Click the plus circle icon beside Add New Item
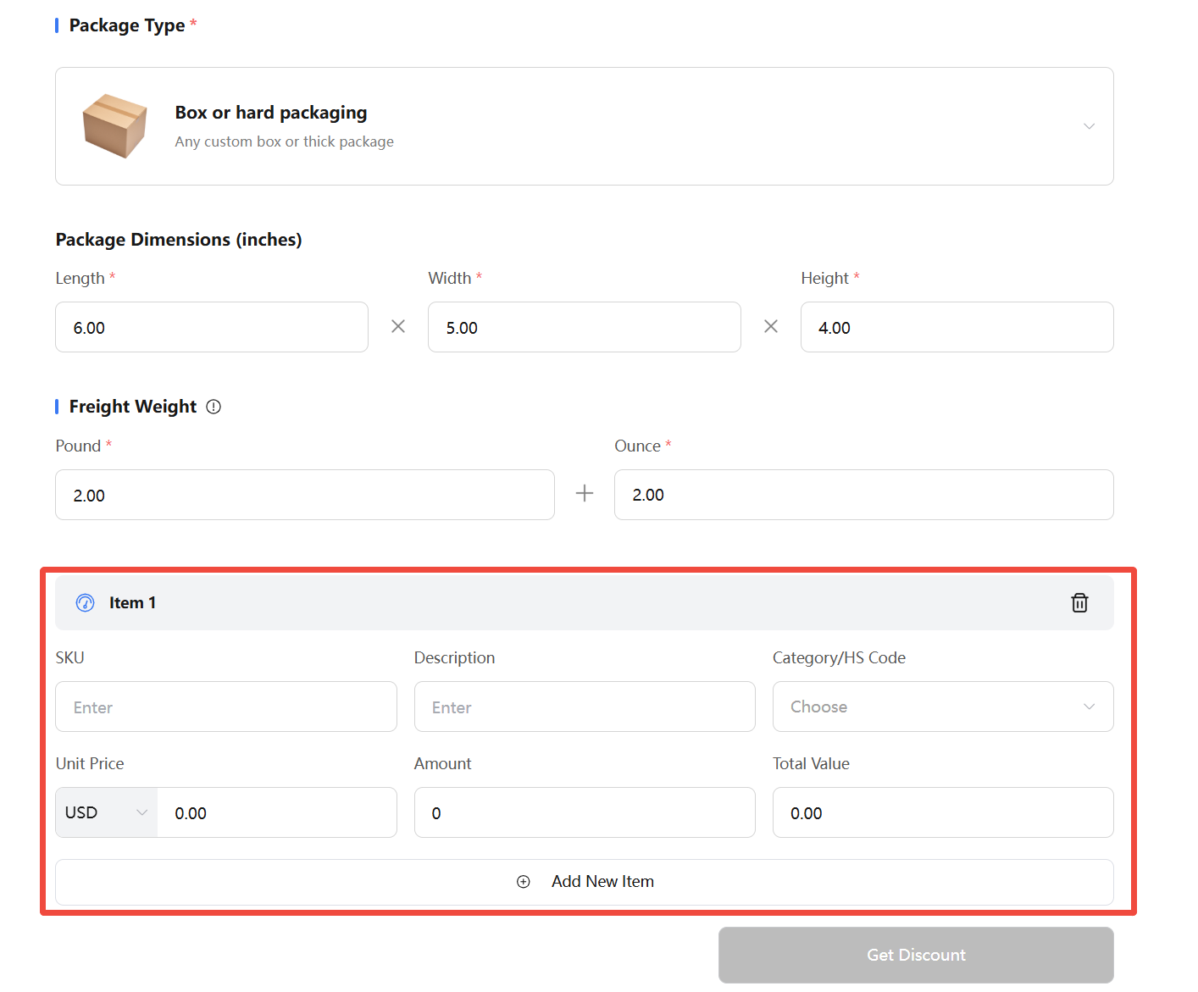This screenshot has height=992, width=1198. (x=524, y=882)
